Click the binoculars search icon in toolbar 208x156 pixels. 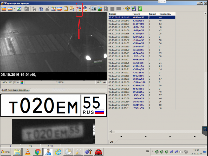(41, 9)
